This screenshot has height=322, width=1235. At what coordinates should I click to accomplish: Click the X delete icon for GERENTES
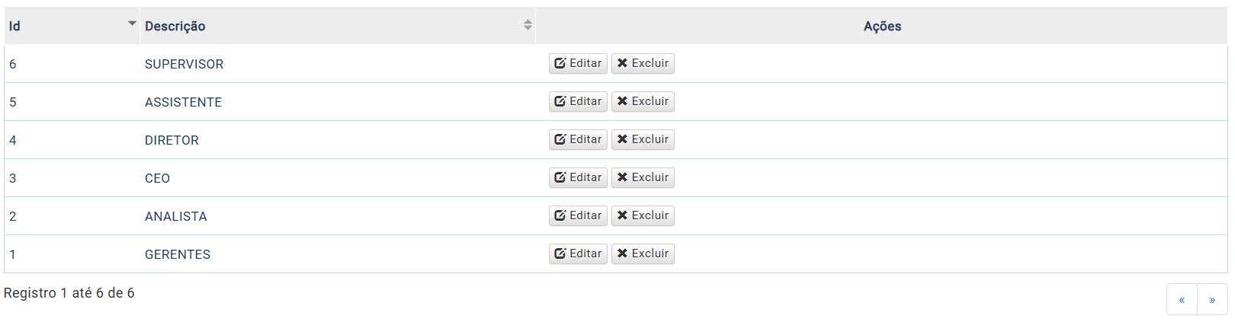(622, 253)
